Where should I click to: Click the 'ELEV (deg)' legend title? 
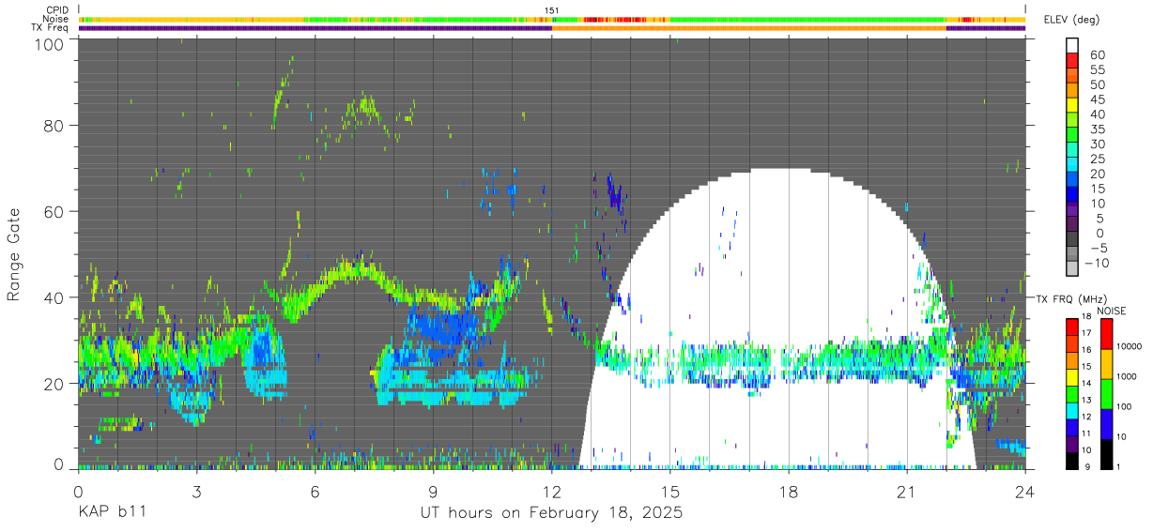[1074, 19]
